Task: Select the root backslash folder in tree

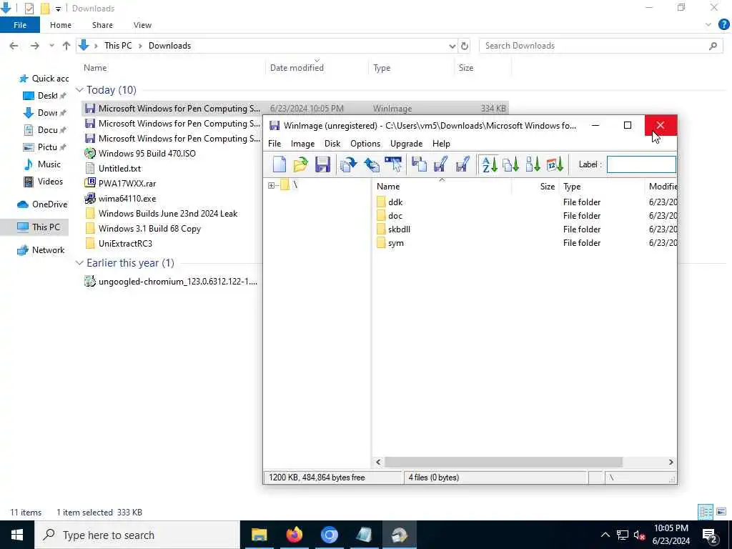Action: pyautogui.click(x=290, y=185)
